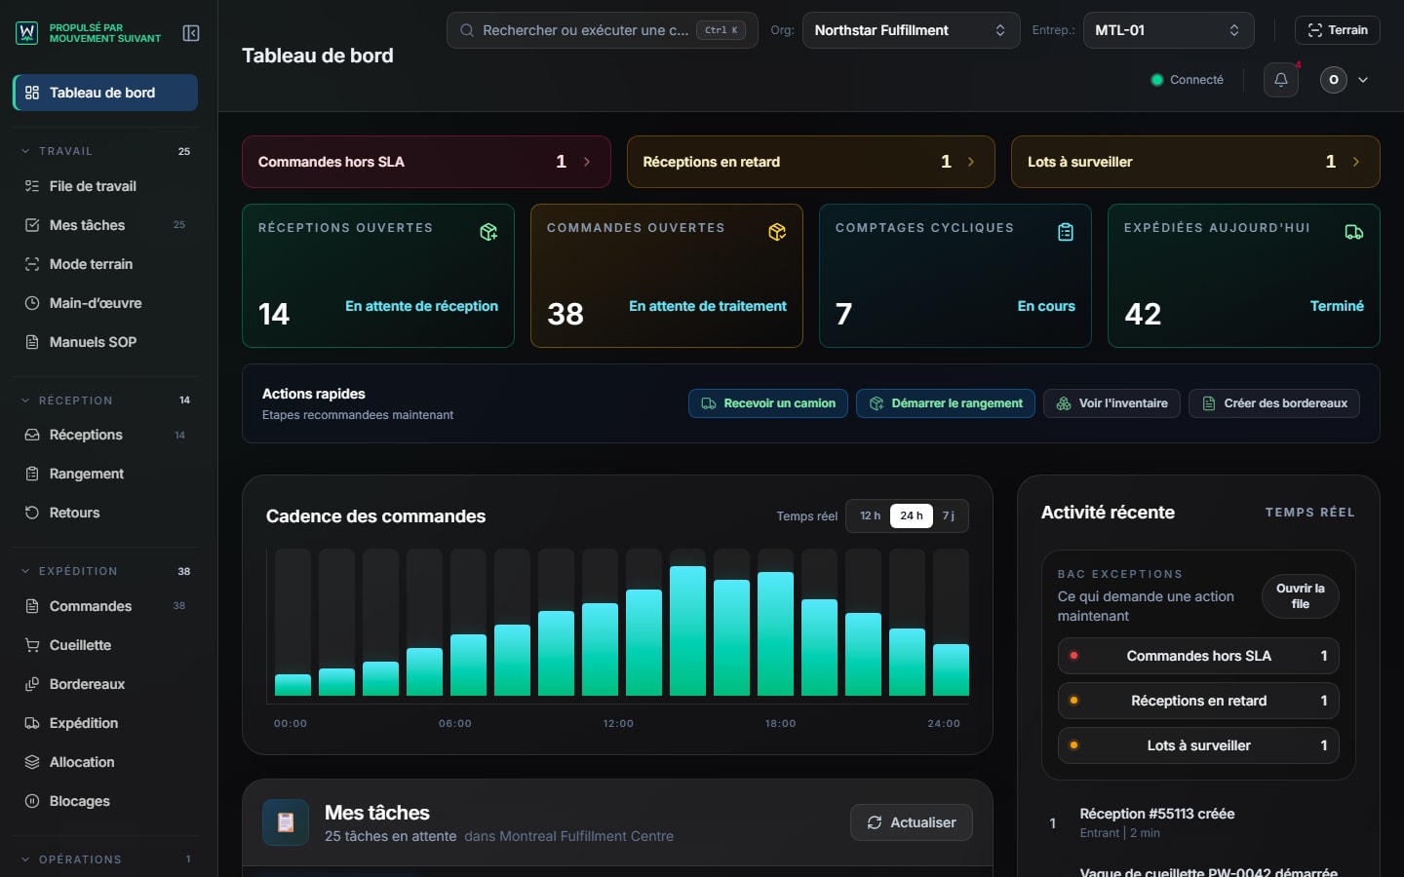Collapse the sidebar with the panel icon
Viewport: 1404px width, 877px height.
[x=191, y=33]
